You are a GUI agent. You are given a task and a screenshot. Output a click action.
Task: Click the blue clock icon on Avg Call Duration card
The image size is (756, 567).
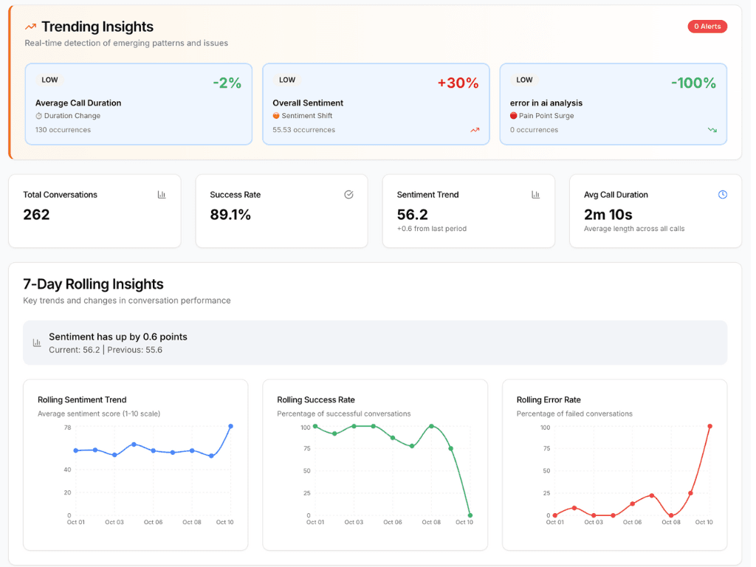click(x=722, y=194)
